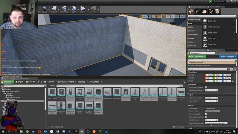
Task: Open Convert Actor Select a Type dropdown
Action: [212, 111]
